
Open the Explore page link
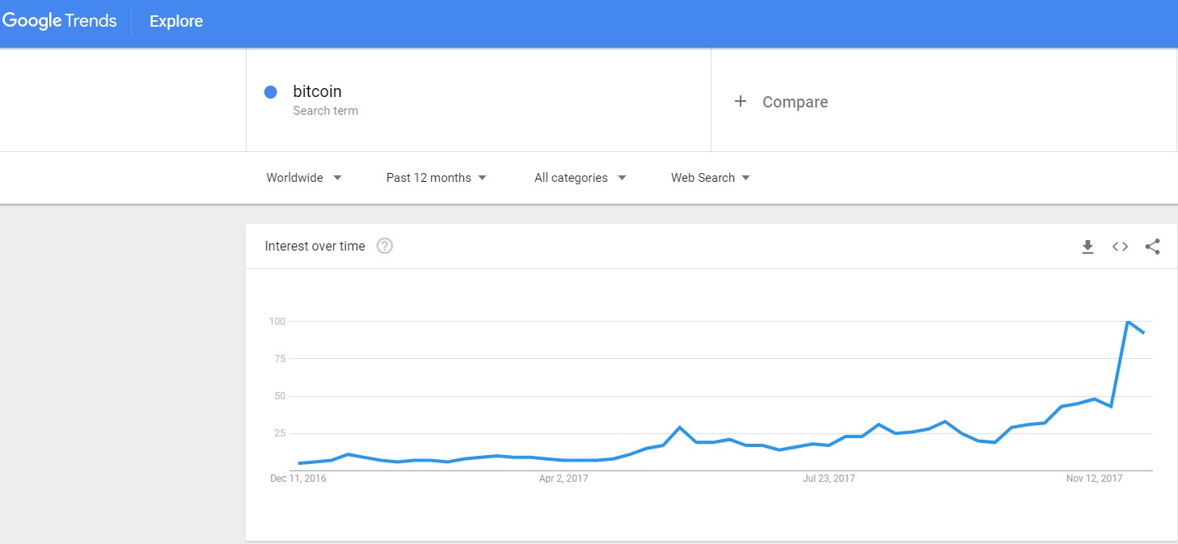[176, 21]
